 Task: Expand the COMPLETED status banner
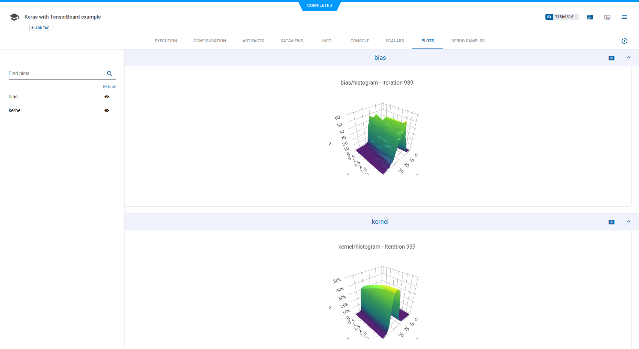[319, 6]
